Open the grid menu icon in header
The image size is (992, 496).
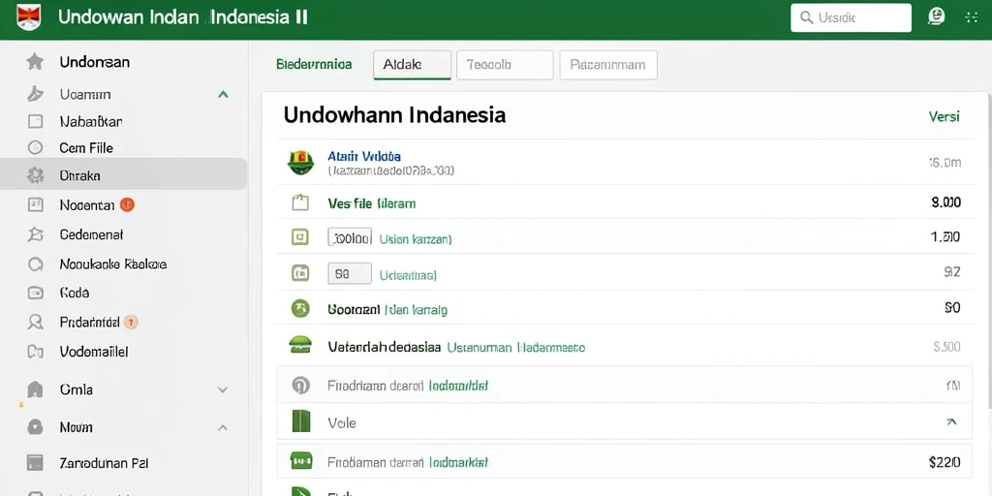tap(971, 17)
